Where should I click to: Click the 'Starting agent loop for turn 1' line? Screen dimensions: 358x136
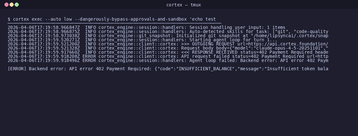pyautogui.click(x=142, y=40)
